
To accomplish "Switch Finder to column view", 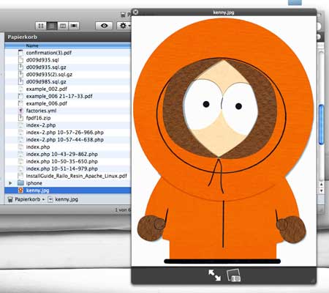I will click(x=63, y=26).
